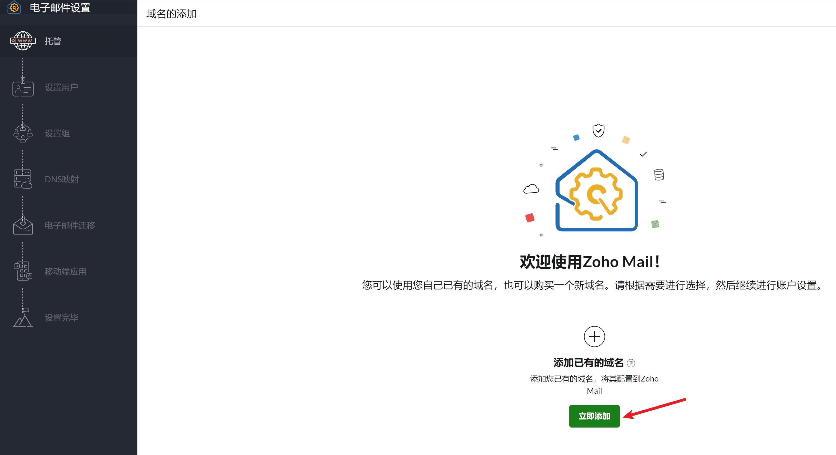Viewport: 836px width, 455px height.
Task: Click the circled plus add-domain icon
Action: [x=594, y=336]
